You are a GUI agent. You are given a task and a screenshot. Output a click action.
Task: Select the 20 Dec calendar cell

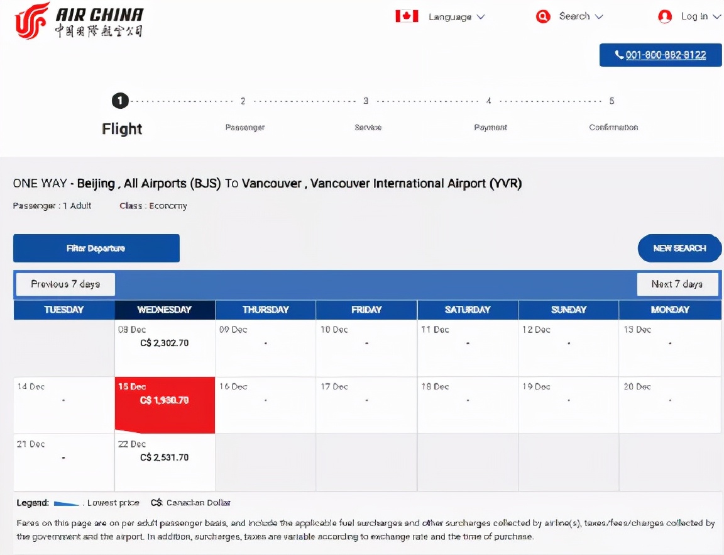[670, 405]
